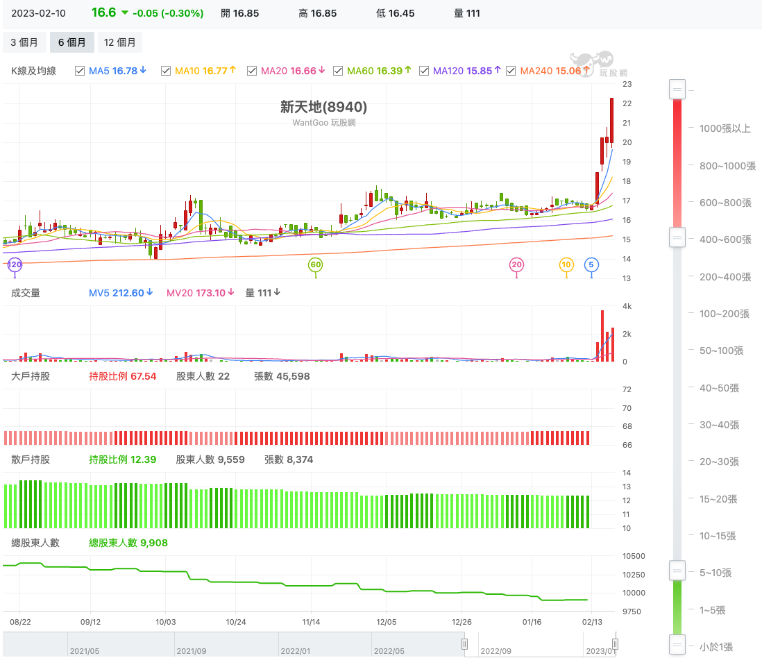Click the green 60 moving-average marker
The image size is (762, 658).
click(x=315, y=265)
